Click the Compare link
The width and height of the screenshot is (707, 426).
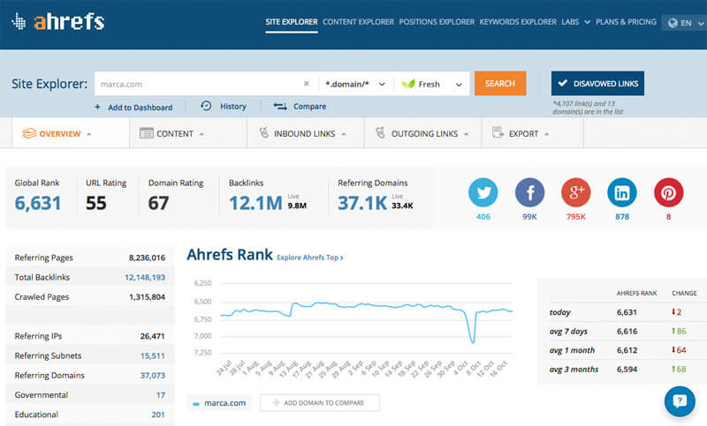[310, 107]
